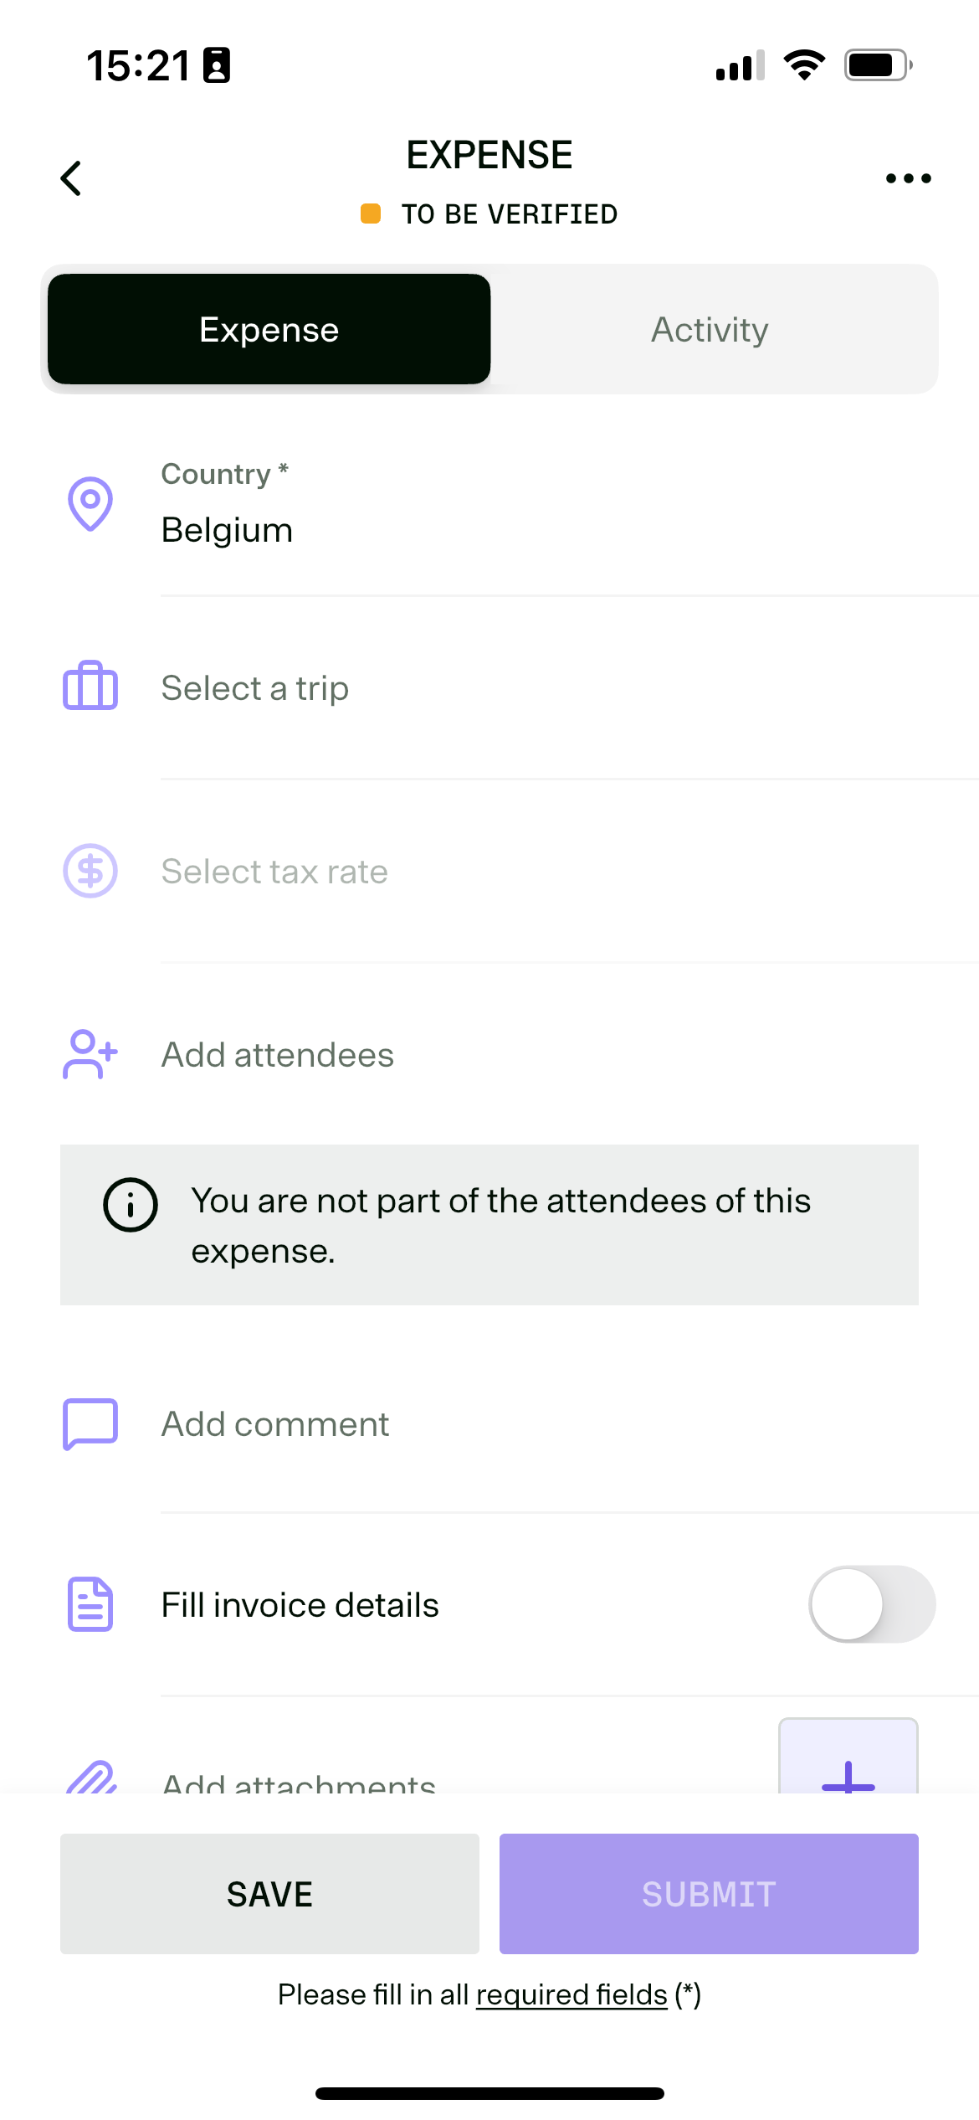
Task: Tap the speech bubble comment icon
Action: [x=90, y=1423]
